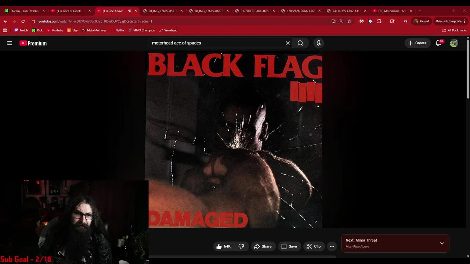Switch to the 3176BEF8-CA66 tab

[254, 11]
